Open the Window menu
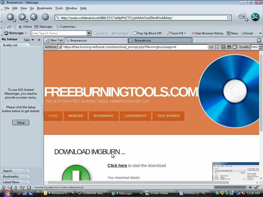 tap(71, 8)
